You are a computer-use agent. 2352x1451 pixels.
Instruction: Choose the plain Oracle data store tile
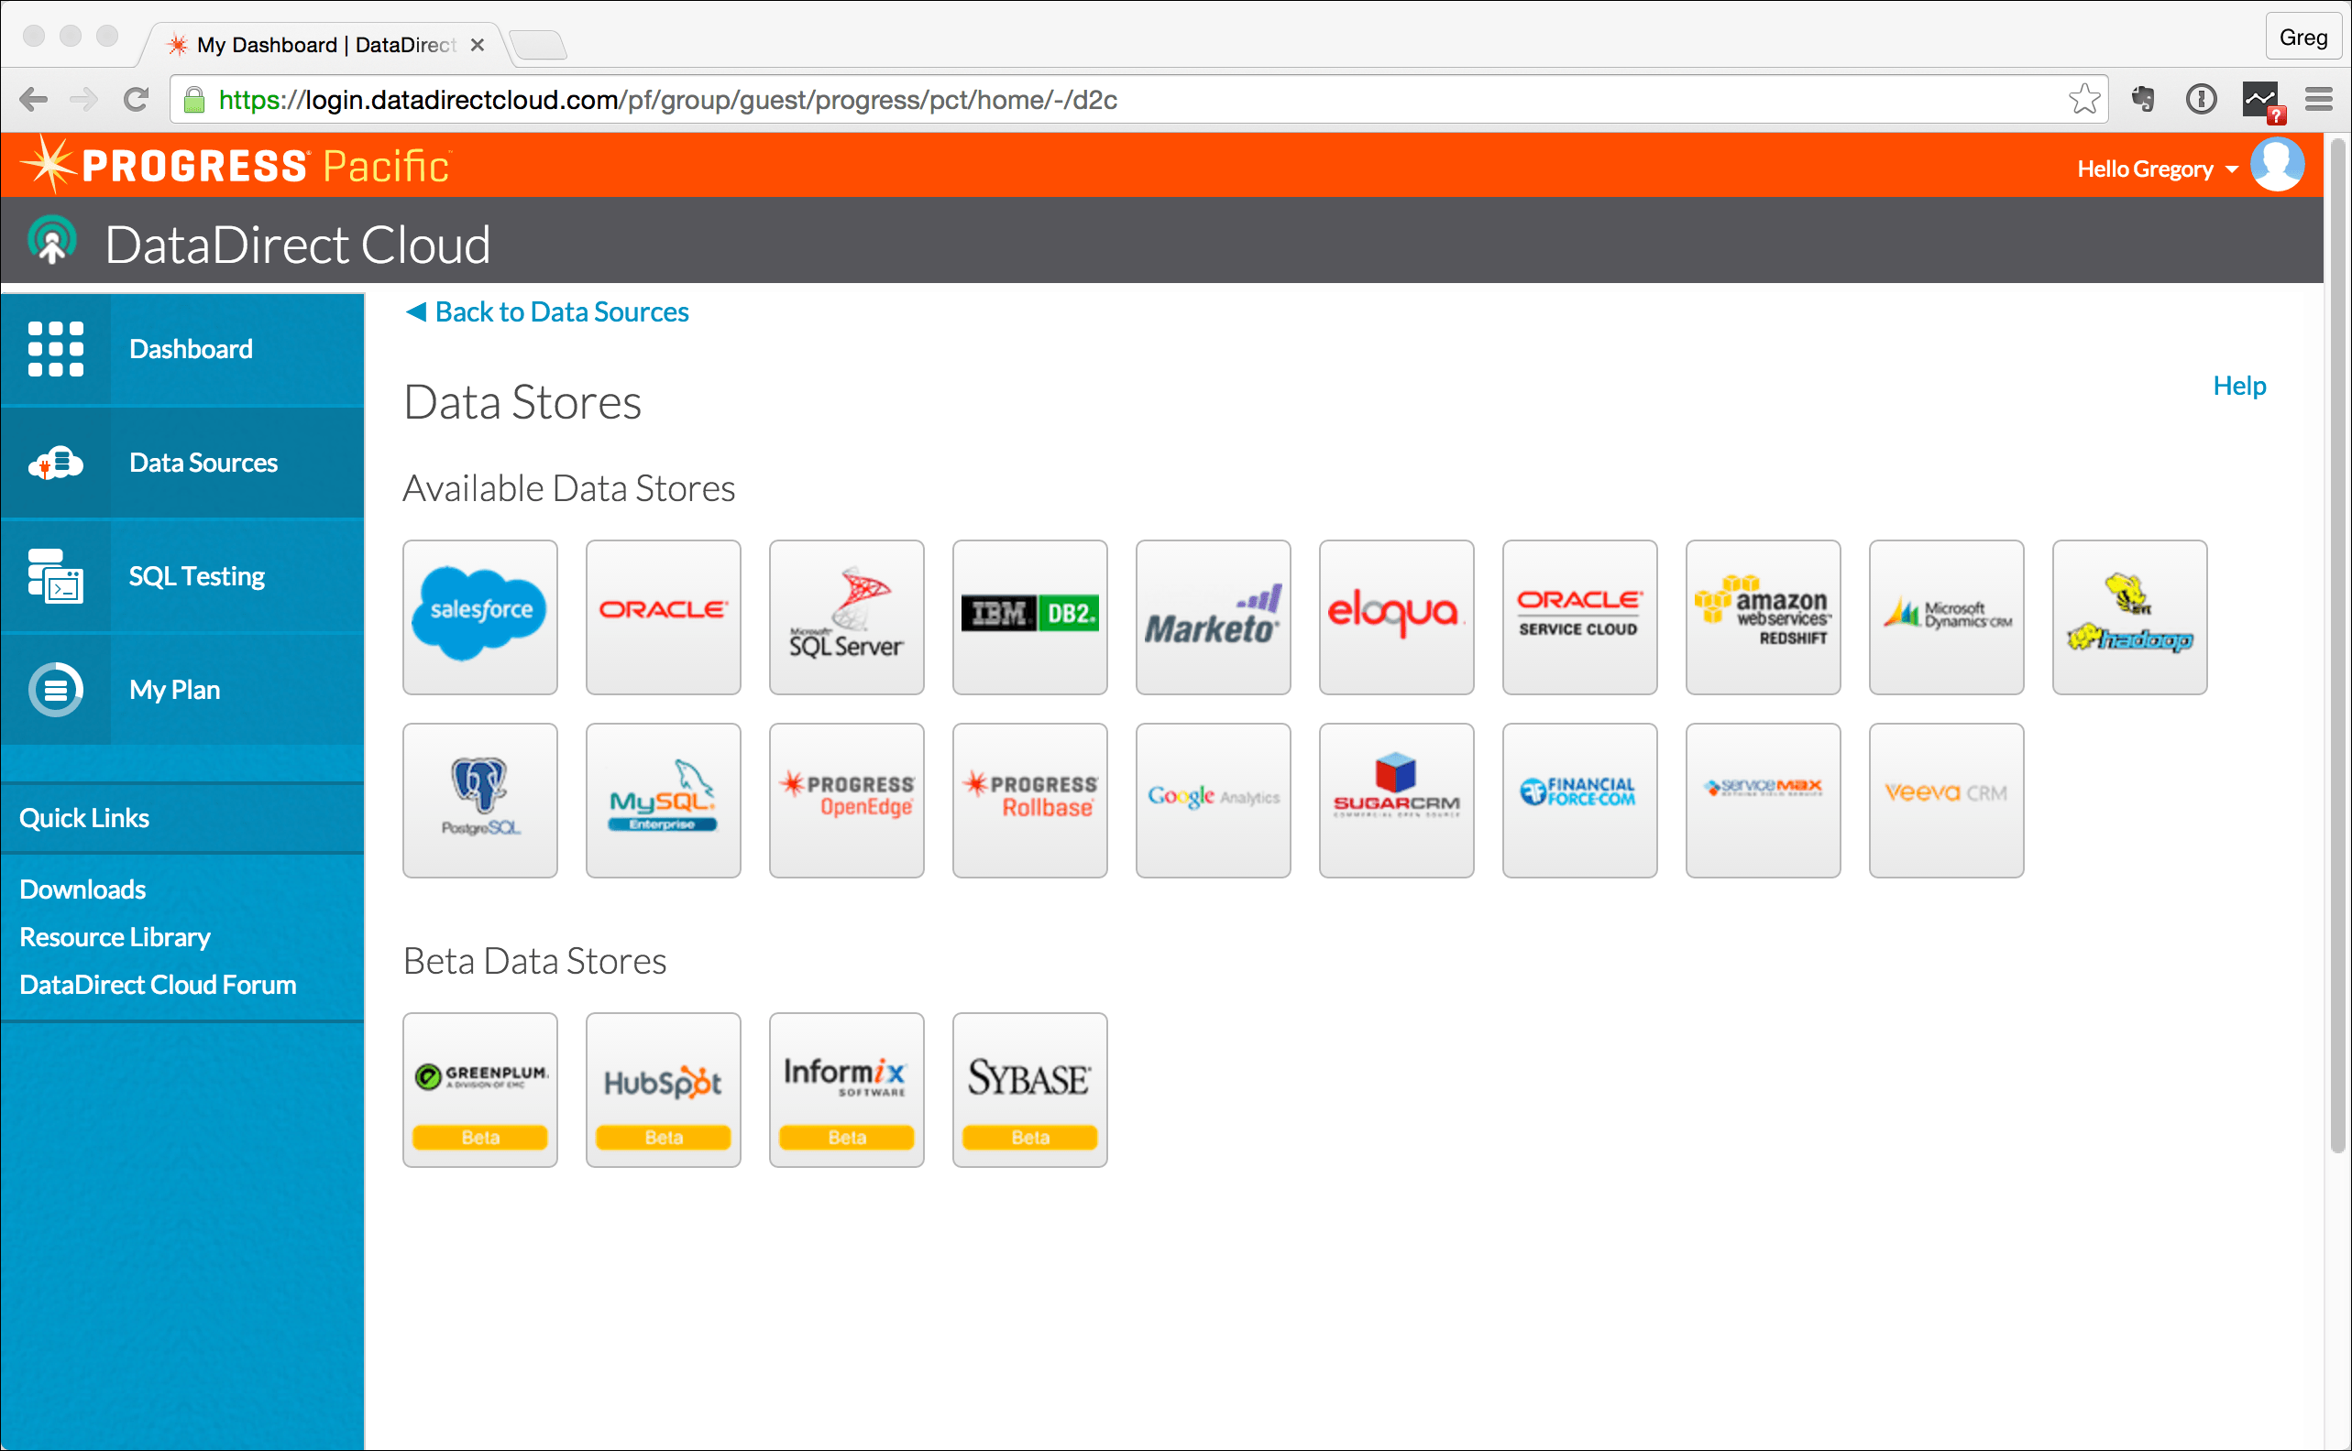click(x=664, y=617)
